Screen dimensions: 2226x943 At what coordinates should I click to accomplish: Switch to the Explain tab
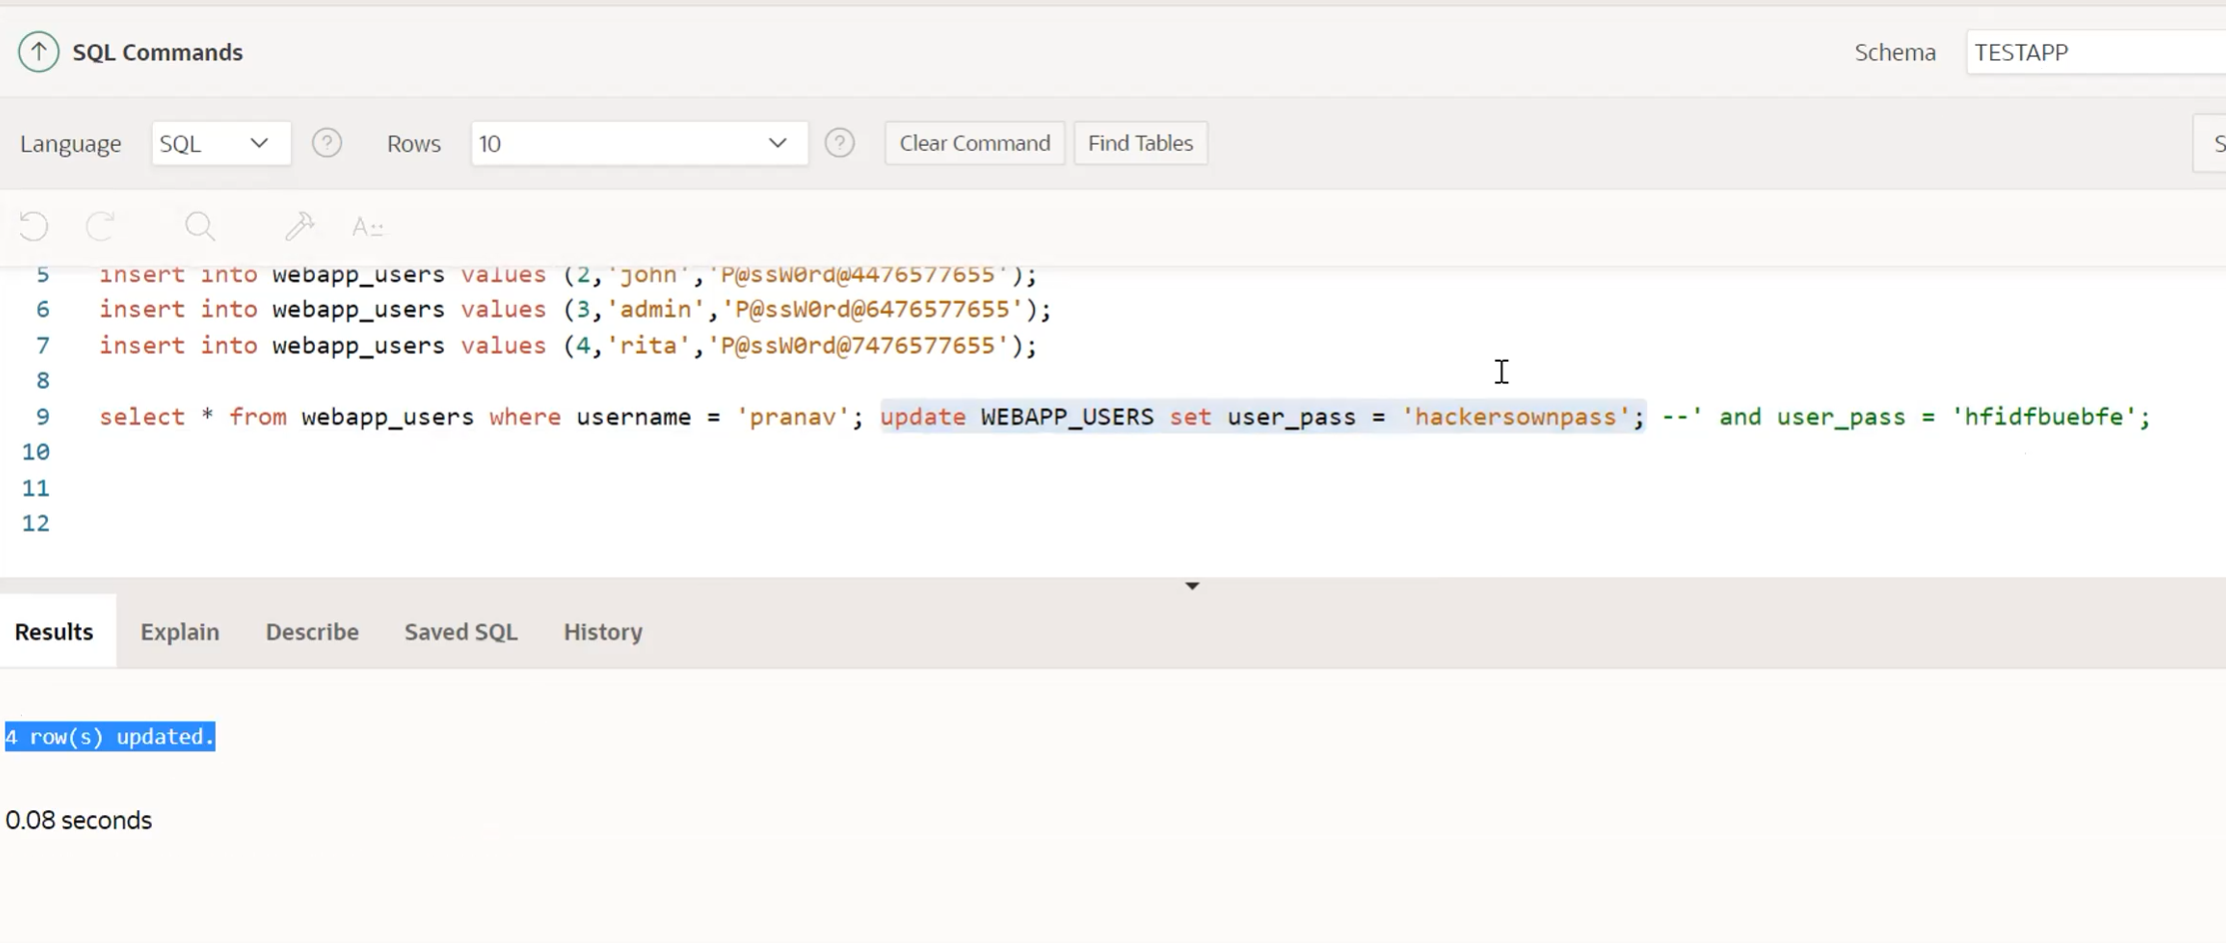[180, 631]
